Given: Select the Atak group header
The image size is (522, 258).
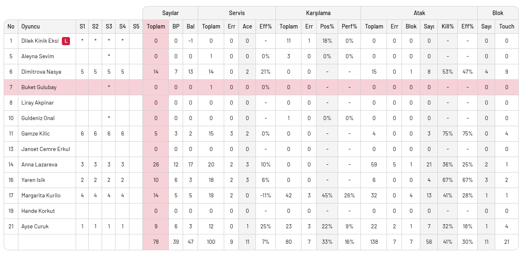Looking at the screenshot, I should click(419, 13).
